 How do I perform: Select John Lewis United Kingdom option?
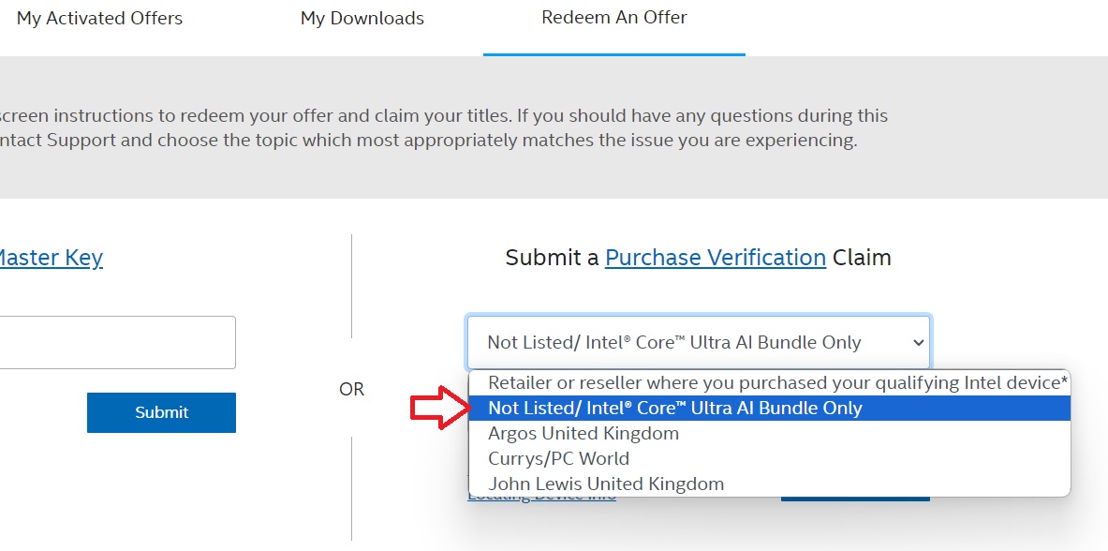click(x=604, y=484)
